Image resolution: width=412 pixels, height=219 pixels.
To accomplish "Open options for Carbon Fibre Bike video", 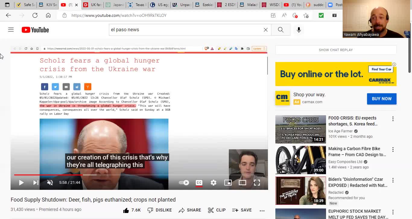I will pyautogui.click(x=393, y=150).
